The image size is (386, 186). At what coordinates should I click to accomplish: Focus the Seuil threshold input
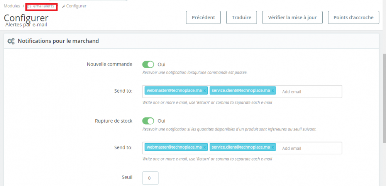[150, 178]
